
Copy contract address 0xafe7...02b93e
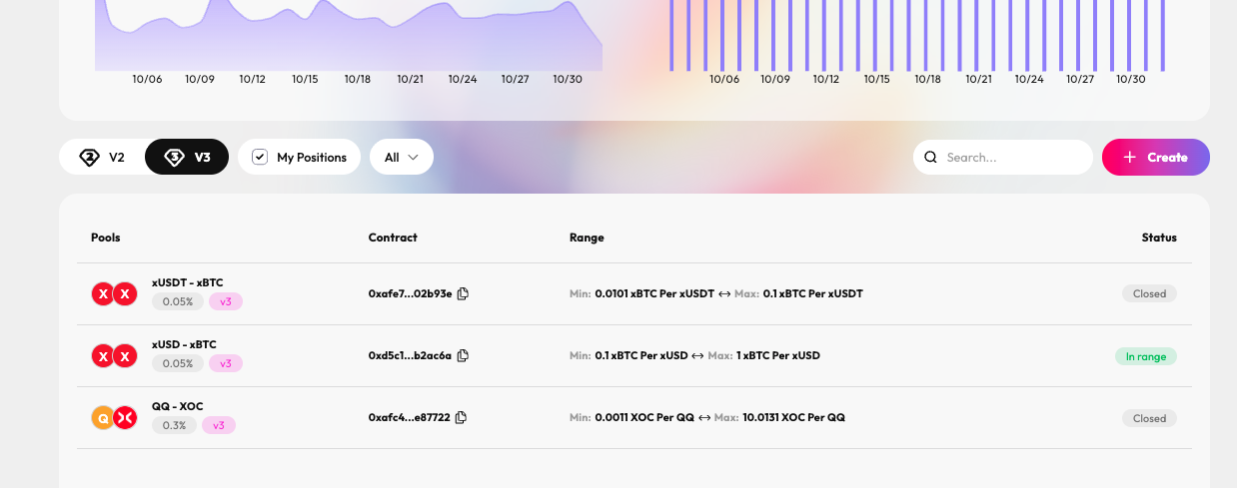point(463,294)
